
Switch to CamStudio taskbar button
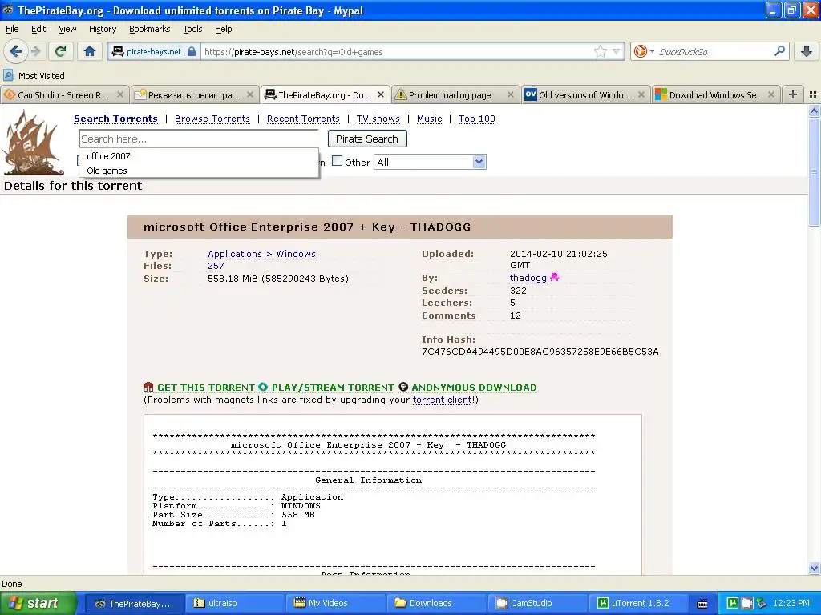coord(537,603)
